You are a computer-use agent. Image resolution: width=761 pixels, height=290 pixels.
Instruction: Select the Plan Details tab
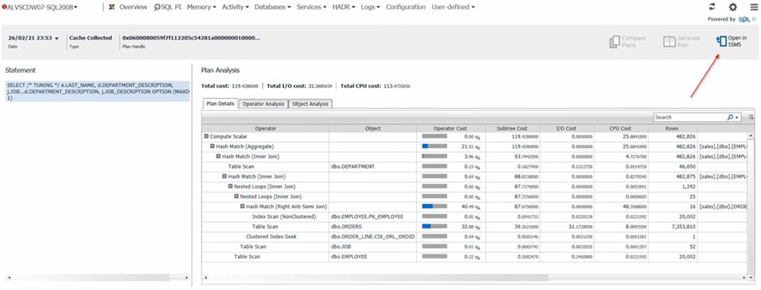click(x=220, y=104)
